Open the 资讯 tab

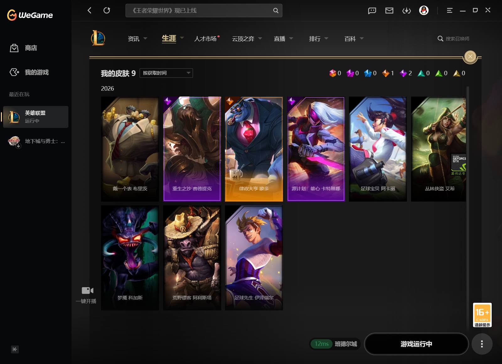[134, 39]
